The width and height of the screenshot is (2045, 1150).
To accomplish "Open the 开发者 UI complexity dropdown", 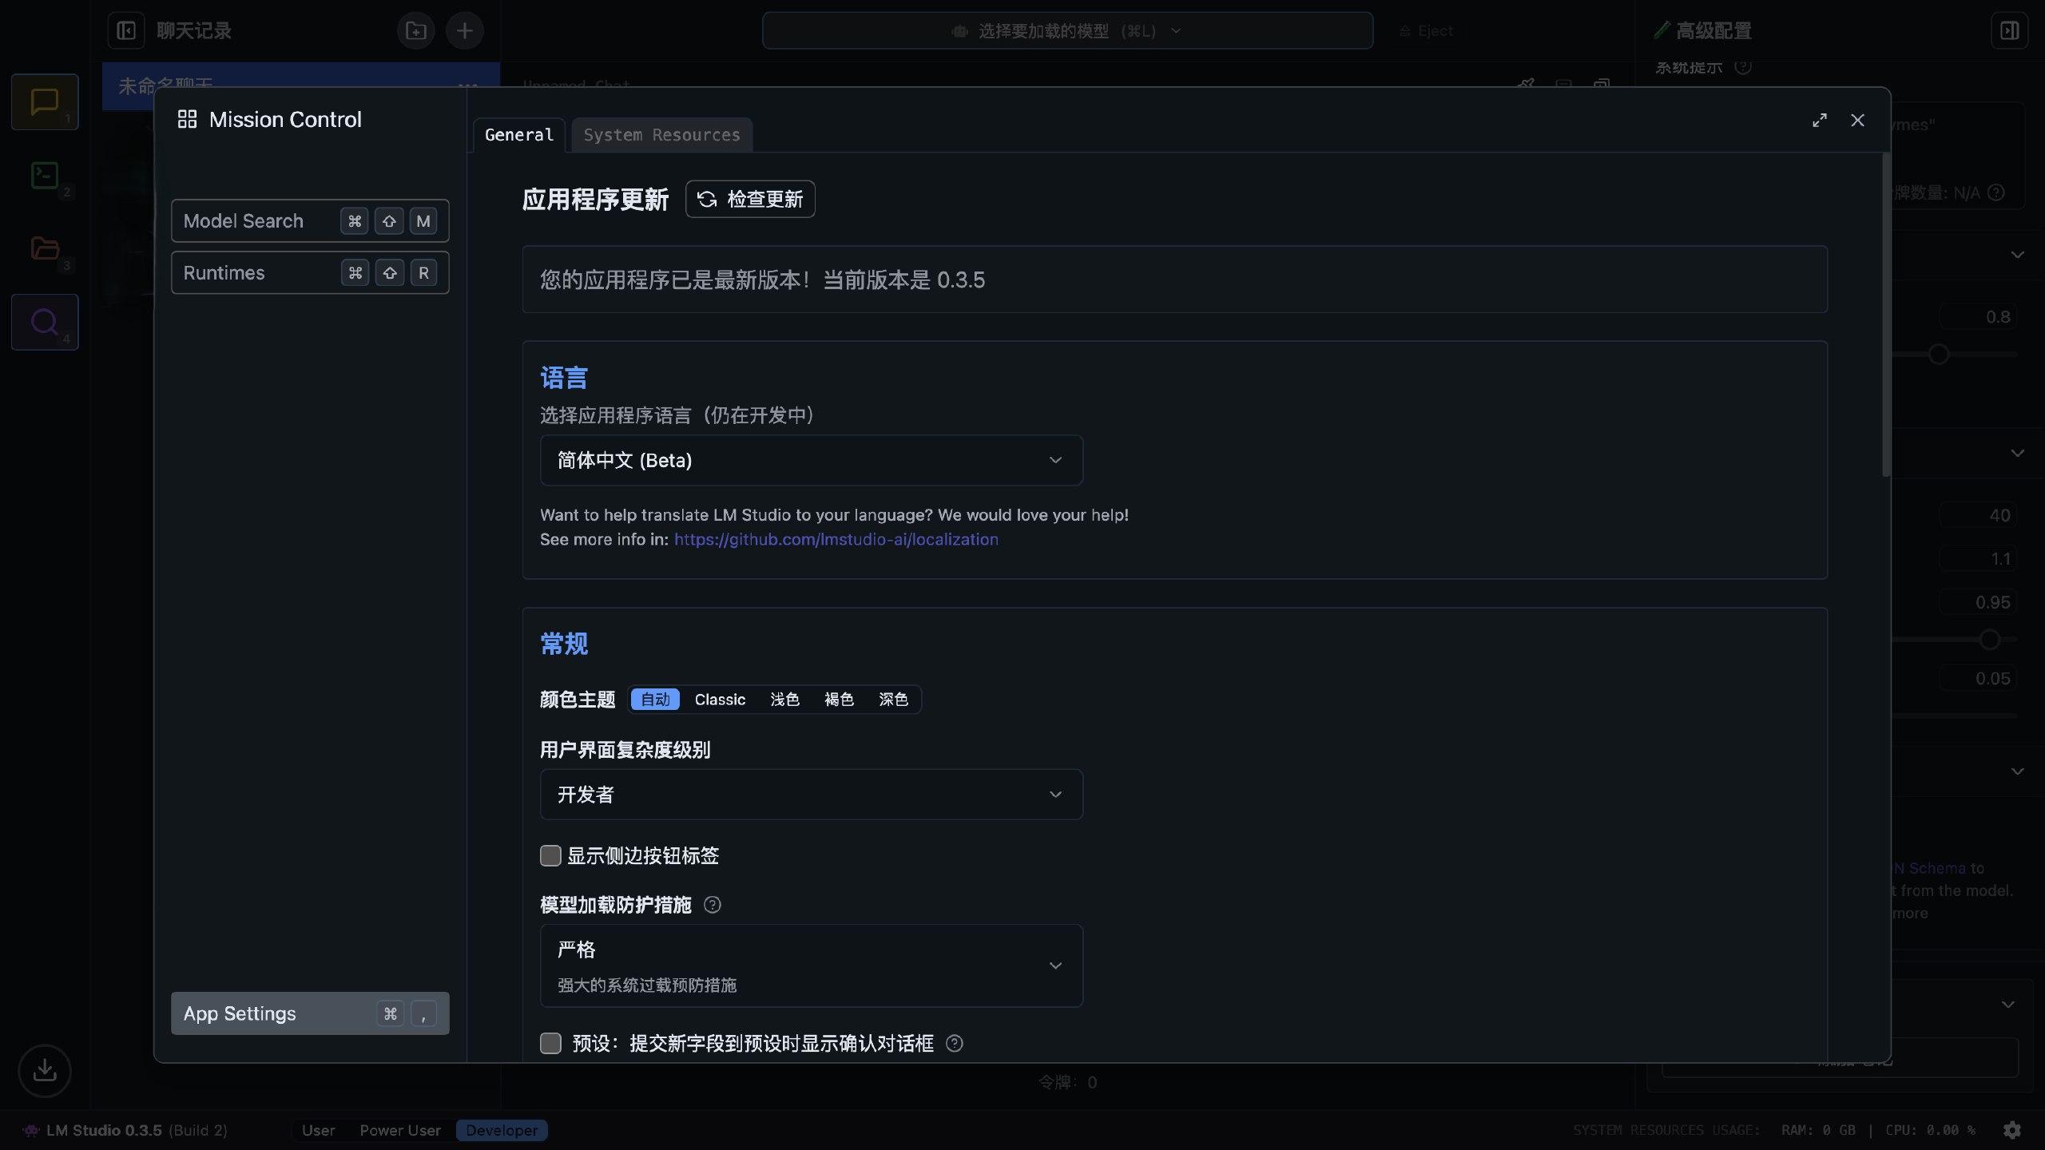I will coord(811,795).
